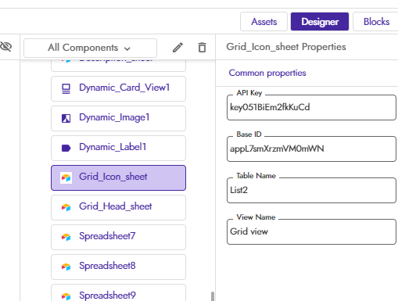Click the Airtable icon of Spreadsheet9
The width and height of the screenshot is (398, 301).
click(66, 296)
